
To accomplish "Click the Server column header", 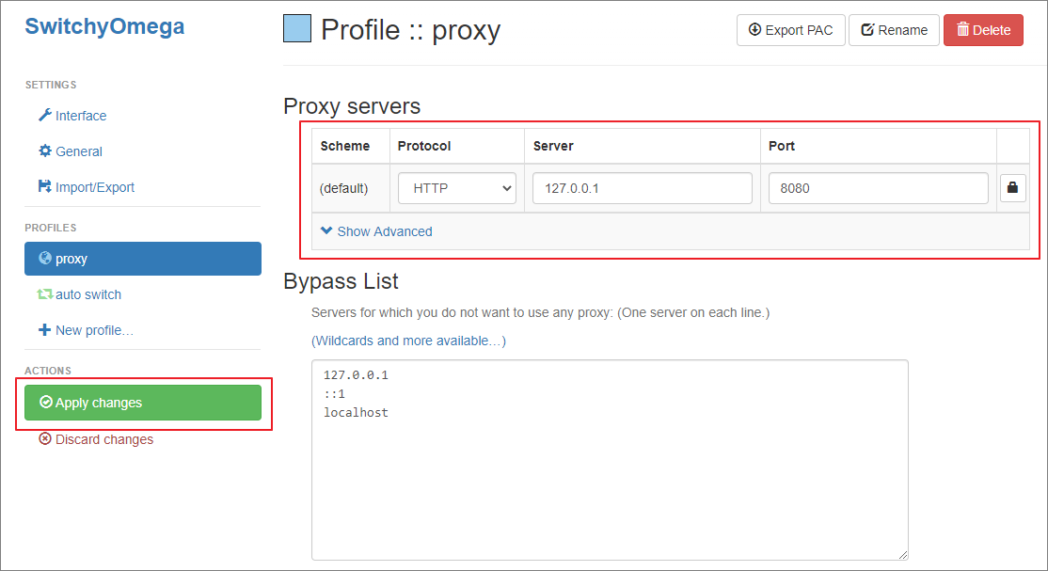I will pos(553,146).
